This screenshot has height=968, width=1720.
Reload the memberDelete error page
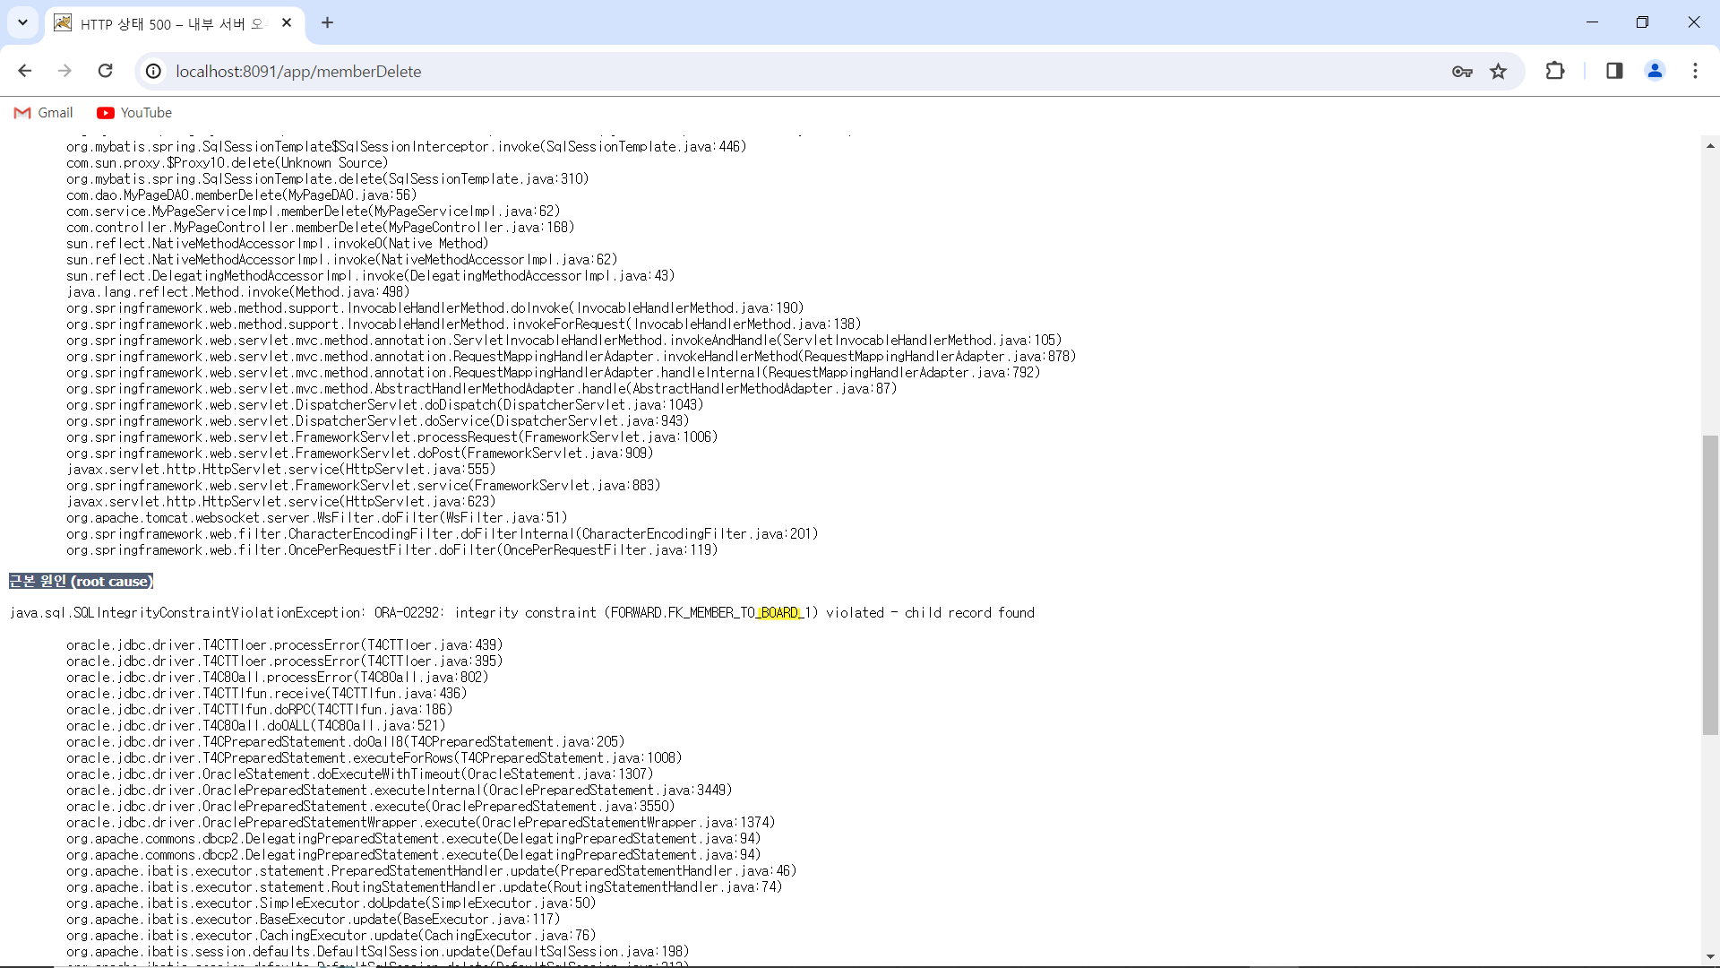[x=105, y=71]
